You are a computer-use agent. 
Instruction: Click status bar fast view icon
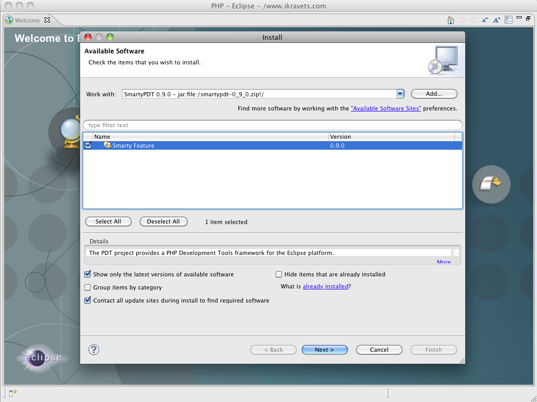13,393
